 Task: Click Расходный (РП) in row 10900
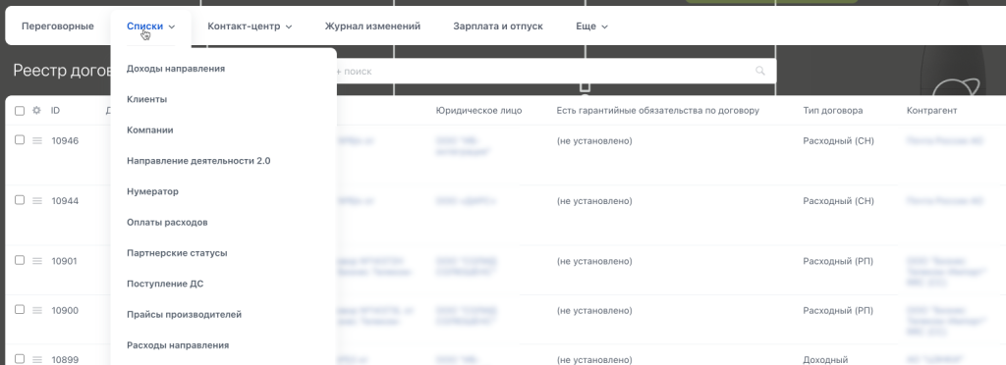(838, 311)
